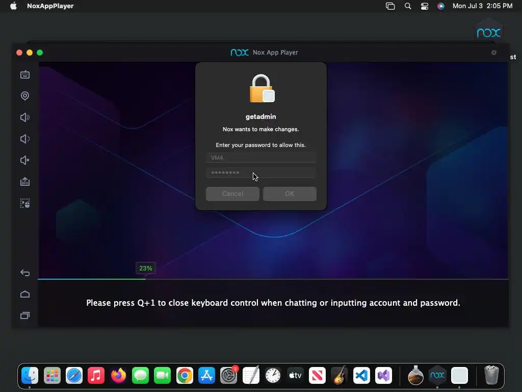Open System Settings from the Dock
The width and height of the screenshot is (522, 392).
[229, 375]
